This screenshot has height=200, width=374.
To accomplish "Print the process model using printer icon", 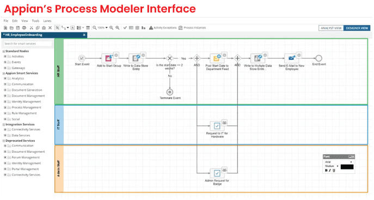I will pyautogui.click(x=24, y=28).
